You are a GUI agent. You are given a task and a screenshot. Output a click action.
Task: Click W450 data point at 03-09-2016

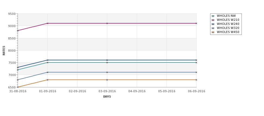tap(107, 80)
